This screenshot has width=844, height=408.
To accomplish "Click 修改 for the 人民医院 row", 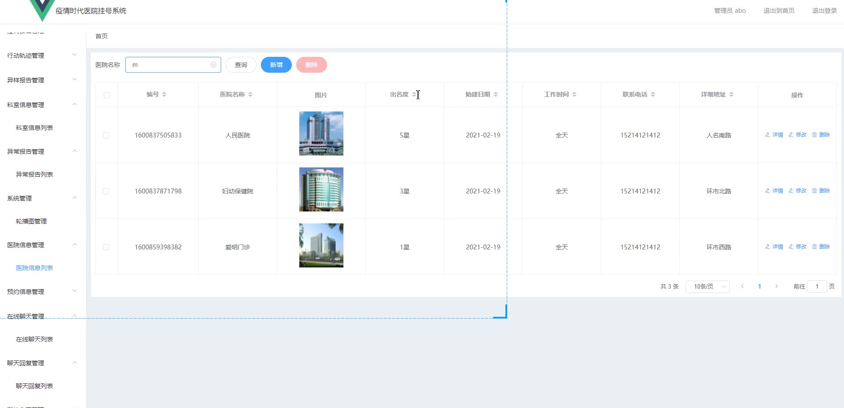I will (798, 135).
